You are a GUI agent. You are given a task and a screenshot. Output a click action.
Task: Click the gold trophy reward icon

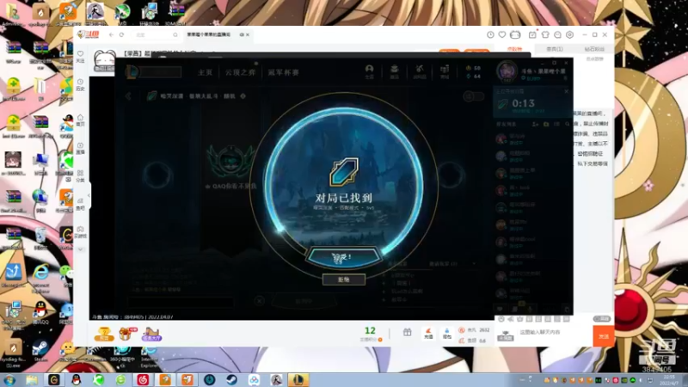[x=104, y=334]
